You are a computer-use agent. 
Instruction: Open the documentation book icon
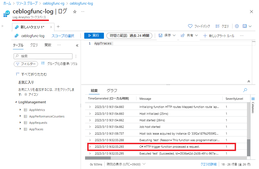pyautogui.click(x=245, y=26)
